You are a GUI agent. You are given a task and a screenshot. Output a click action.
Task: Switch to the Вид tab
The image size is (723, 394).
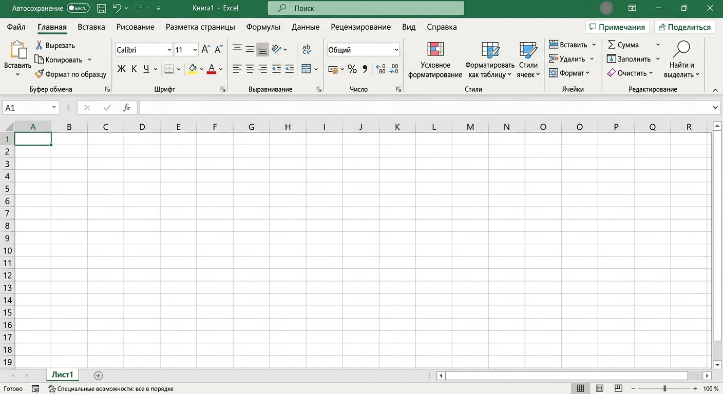click(409, 27)
